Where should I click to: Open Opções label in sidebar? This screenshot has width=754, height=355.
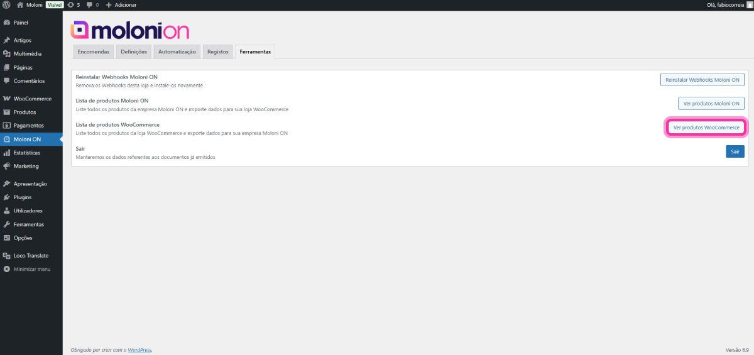23,238
